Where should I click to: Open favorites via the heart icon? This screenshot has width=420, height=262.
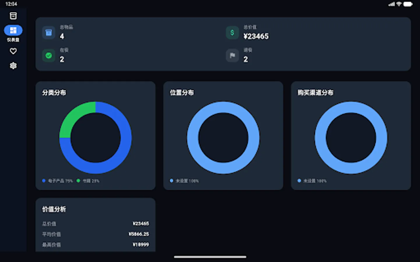pyautogui.click(x=13, y=51)
